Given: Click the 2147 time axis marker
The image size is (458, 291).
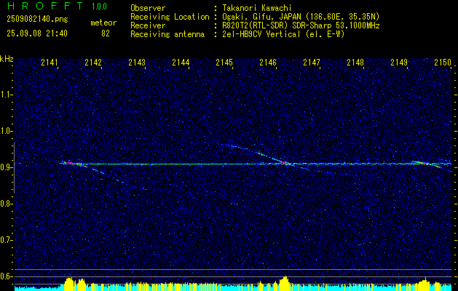Looking at the screenshot, I should (x=312, y=62).
